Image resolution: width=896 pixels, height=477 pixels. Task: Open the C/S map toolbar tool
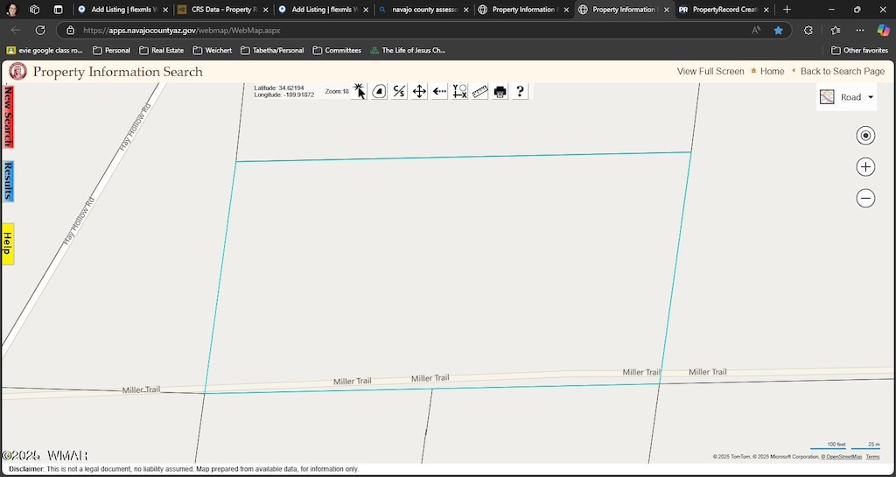pyautogui.click(x=399, y=91)
